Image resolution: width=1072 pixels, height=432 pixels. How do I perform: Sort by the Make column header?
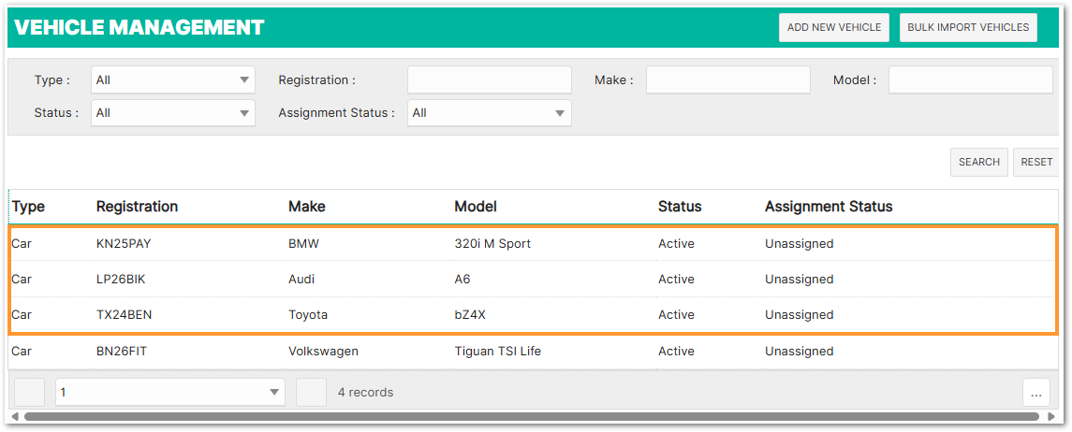(307, 207)
